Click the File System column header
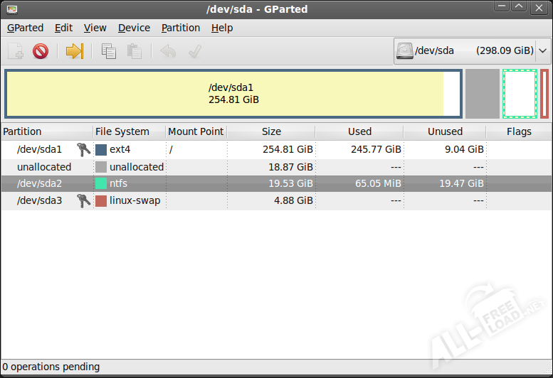 point(122,131)
